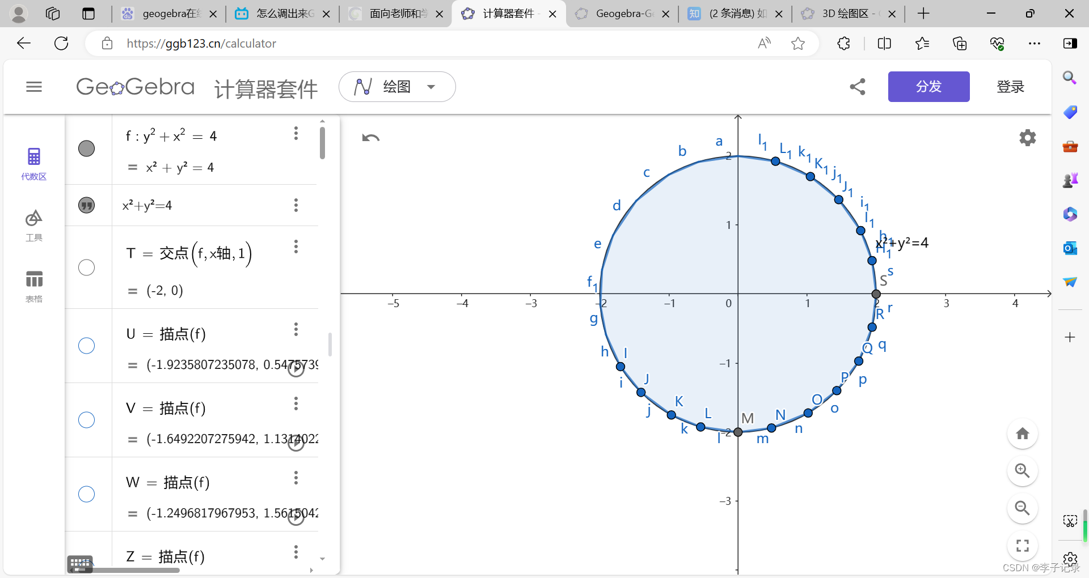This screenshot has height=578, width=1089.
Task: Zoom out on the graphics view
Action: (1022, 508)
